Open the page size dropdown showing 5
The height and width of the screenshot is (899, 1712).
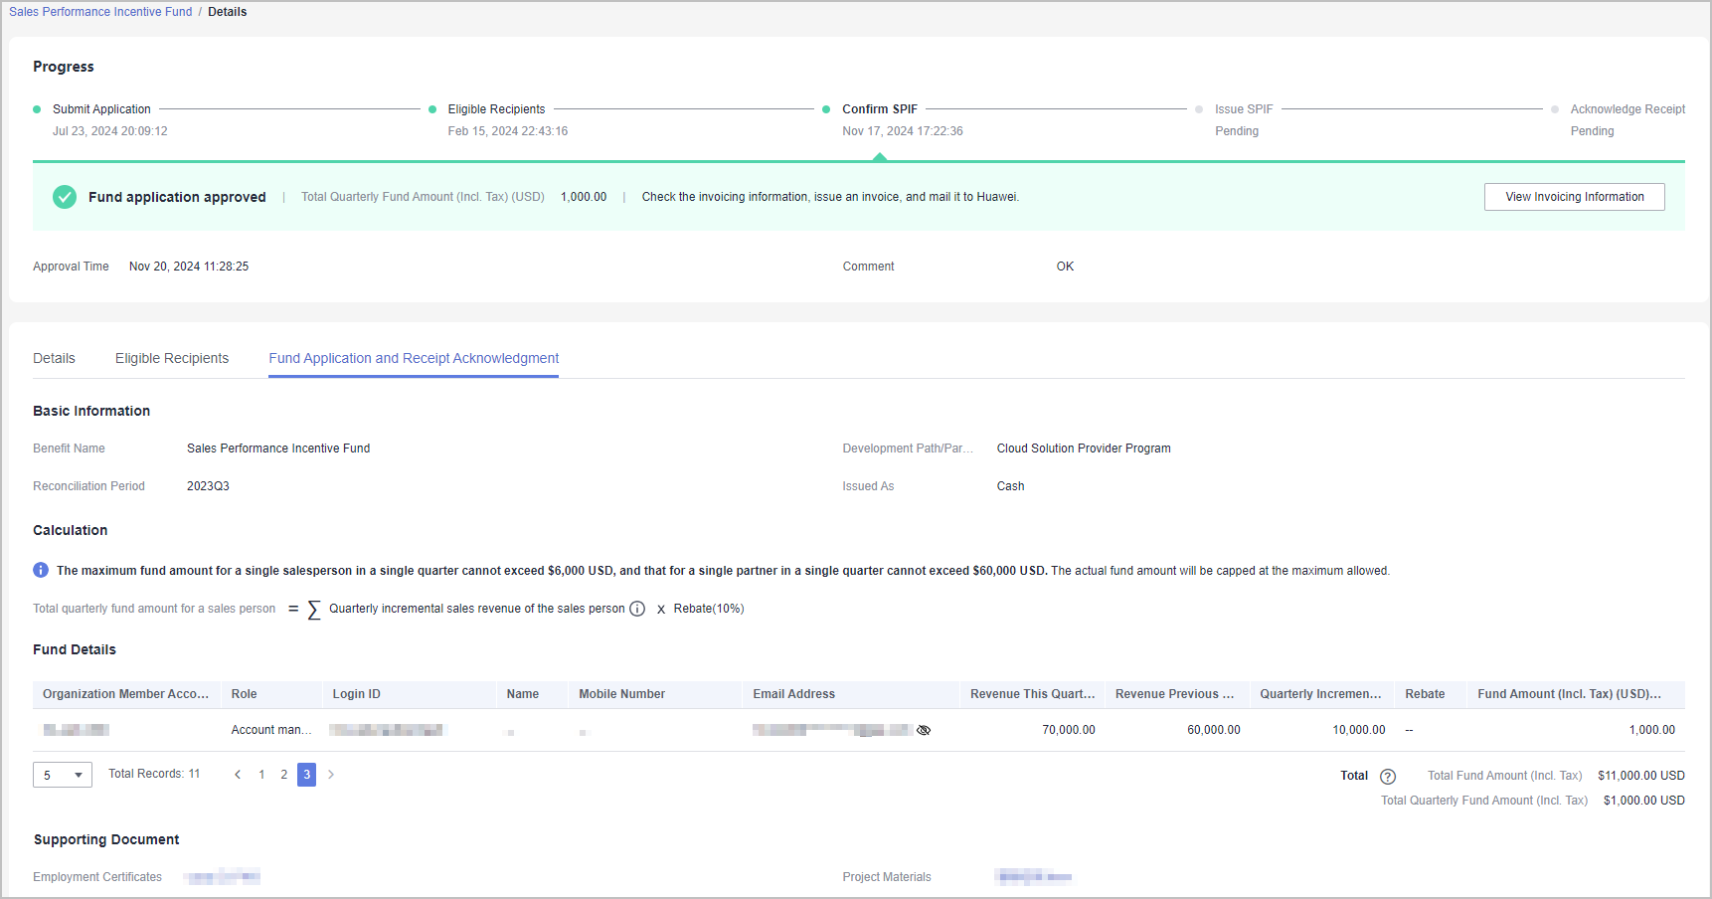click(63, 775)
